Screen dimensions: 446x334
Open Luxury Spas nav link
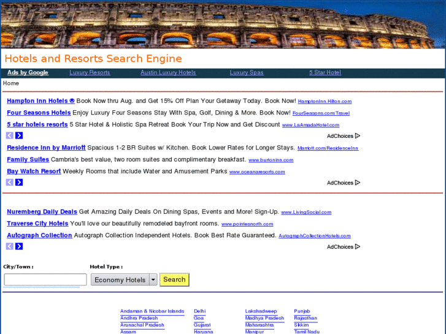point(247,72)
